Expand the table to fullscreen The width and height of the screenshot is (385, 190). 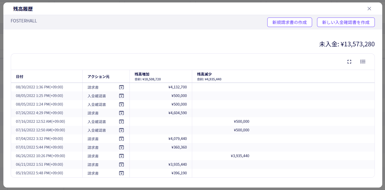click(349, 62)
